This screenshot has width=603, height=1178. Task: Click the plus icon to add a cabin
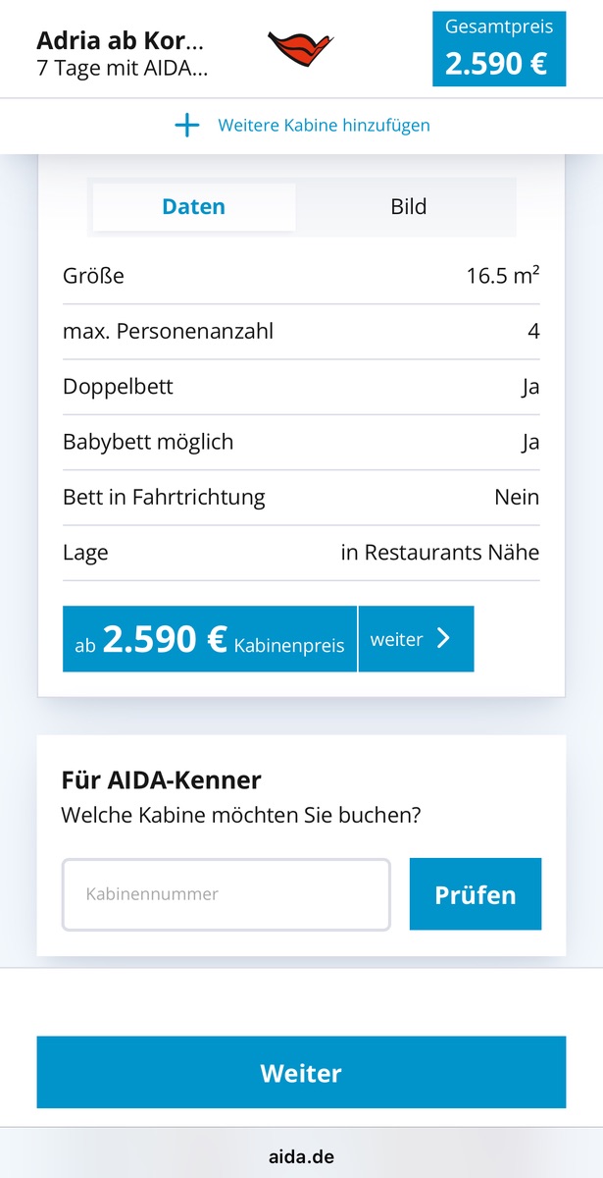click(x=186, y=126)
